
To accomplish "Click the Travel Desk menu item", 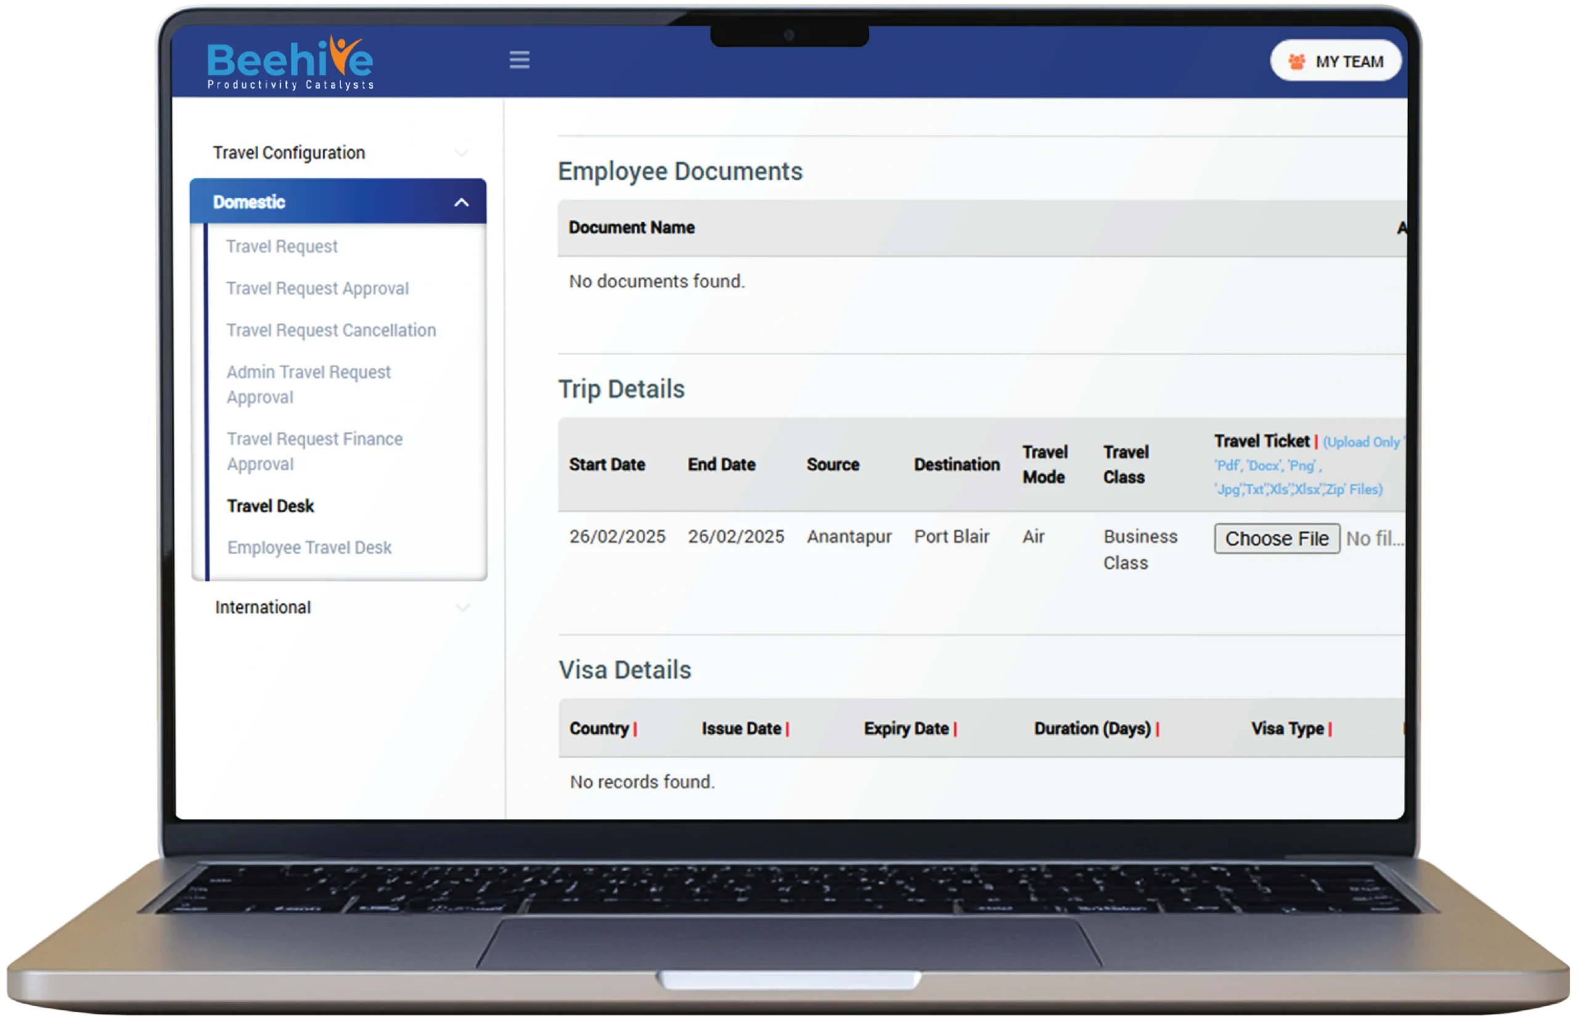I will (x=271, y=506).
